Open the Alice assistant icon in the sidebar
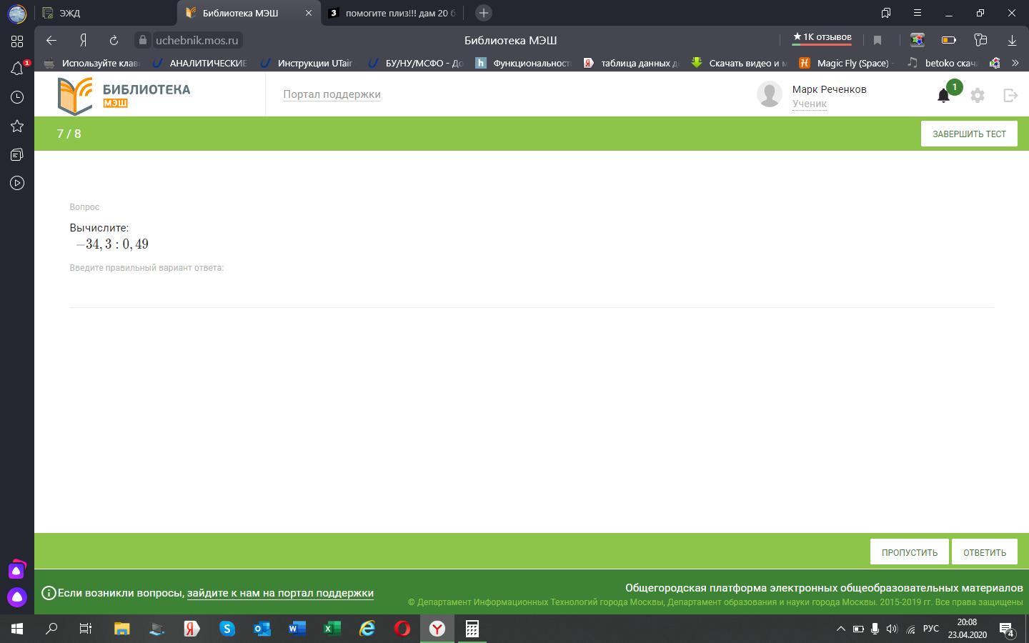The width and height of the screenshot is (1029, 643). pos(17,597)
